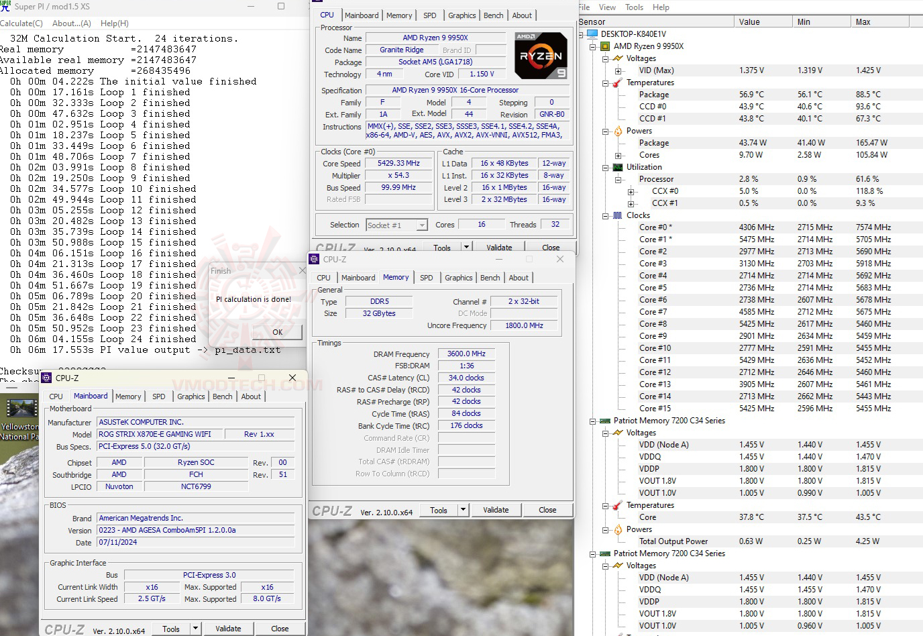Switch to the Bench tab in the top CPU-Z window
The width and height of the screenshot is (923, 636).
(494, 15)
